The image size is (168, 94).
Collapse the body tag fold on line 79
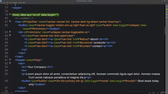click(x=10, y=15)
